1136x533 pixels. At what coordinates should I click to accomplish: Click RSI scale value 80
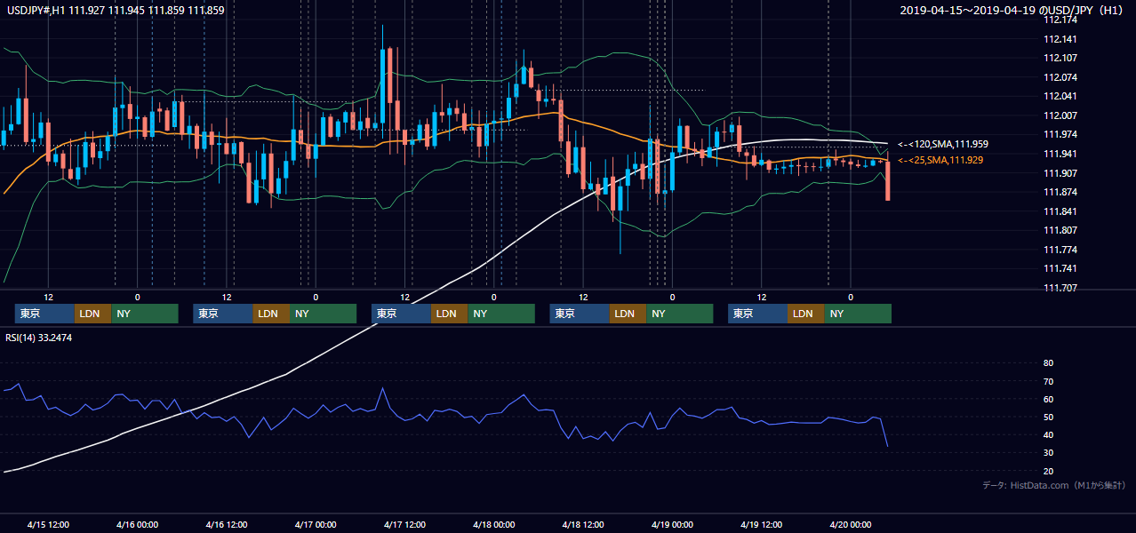pos(1049,363)
